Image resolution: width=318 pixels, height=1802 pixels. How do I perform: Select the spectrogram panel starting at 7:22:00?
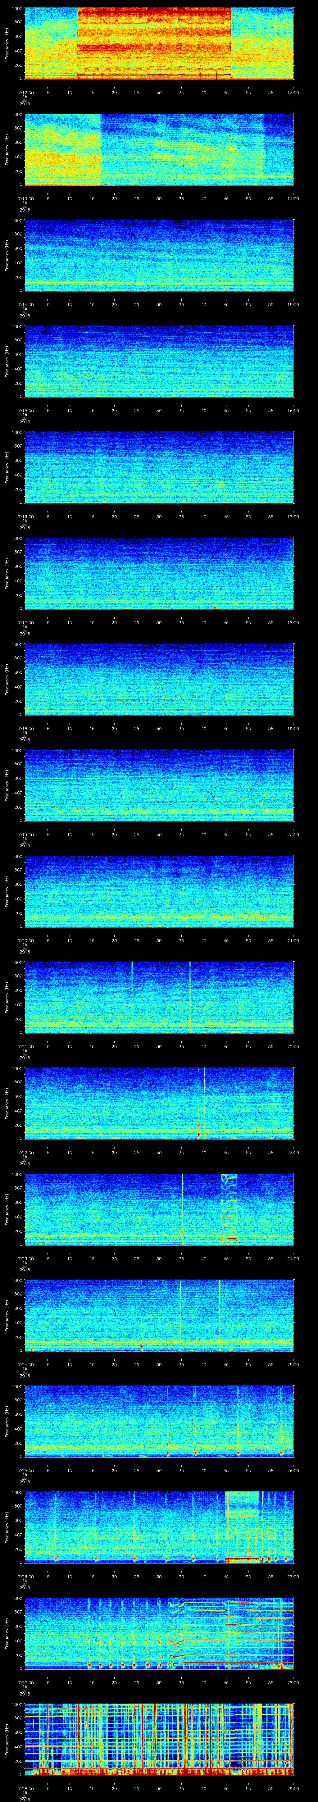click(x=159, y=1103)
